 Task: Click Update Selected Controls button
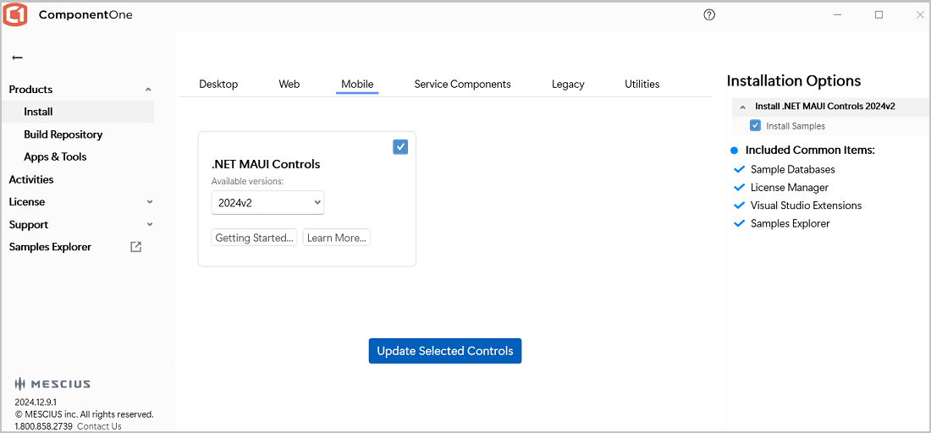coord(444,351)
